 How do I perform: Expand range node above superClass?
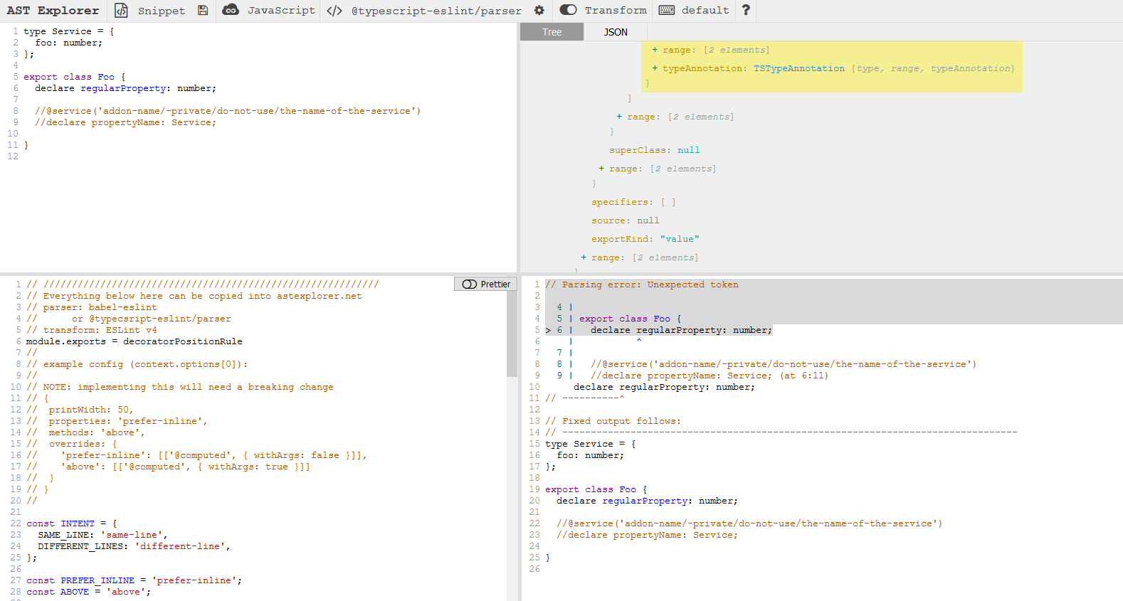619,117
